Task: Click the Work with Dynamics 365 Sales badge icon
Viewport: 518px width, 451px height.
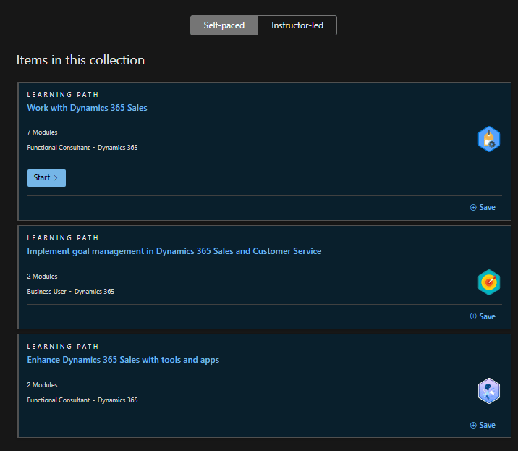Action: coord(489,139)
